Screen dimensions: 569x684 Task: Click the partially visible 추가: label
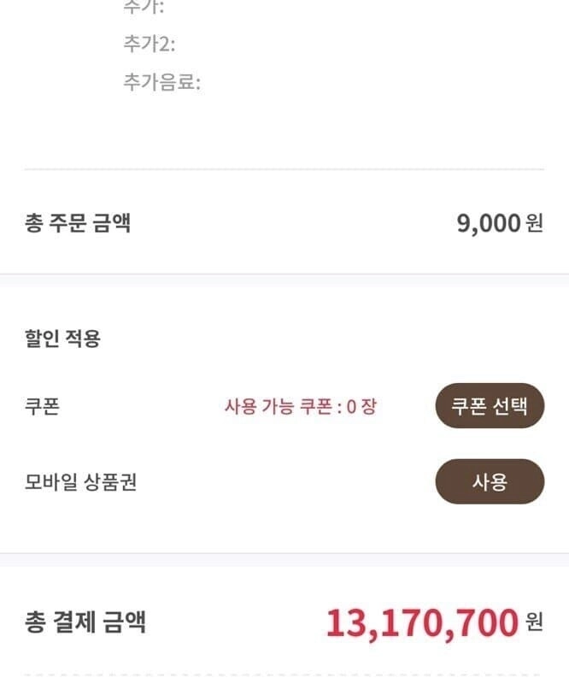click(x=144, y=7)
